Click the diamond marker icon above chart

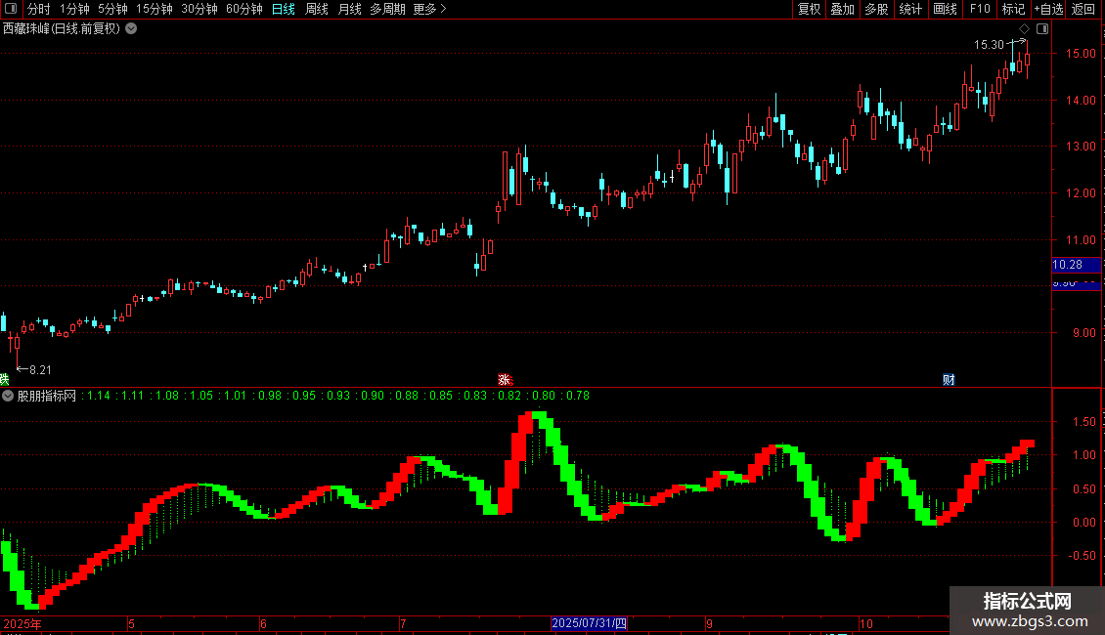[x=1024, y=29]
